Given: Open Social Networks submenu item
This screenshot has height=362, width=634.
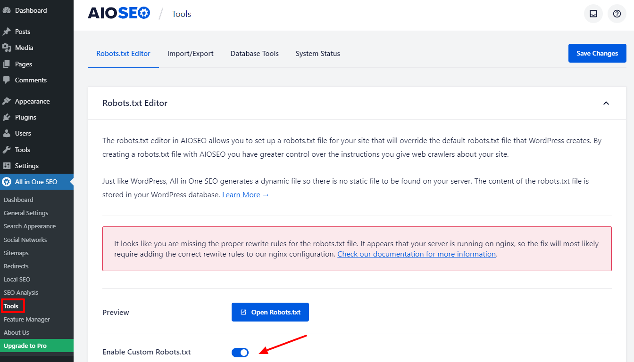Looking at the screenshot, I should point(25,240).
